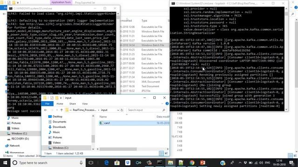Click the horizontal scrollbar in input window

pos(118,149)
